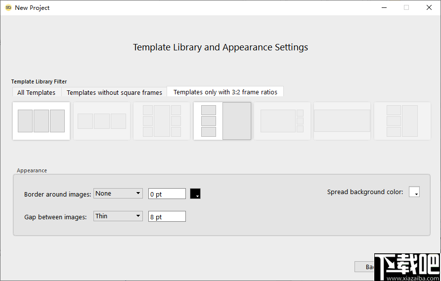
Task: Expand the Border around images dropdown
Action: pos(118,194)
